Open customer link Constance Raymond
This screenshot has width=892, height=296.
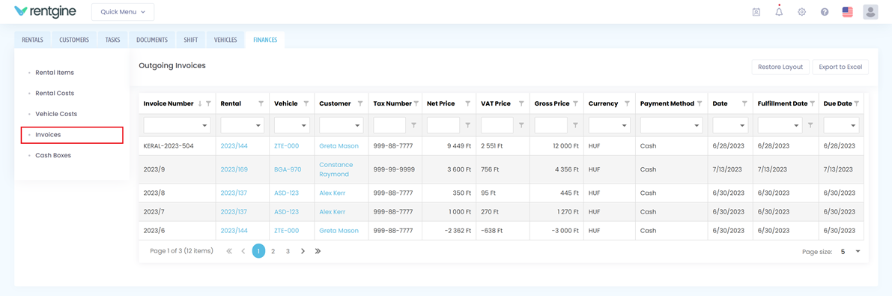tap(336, 169)
